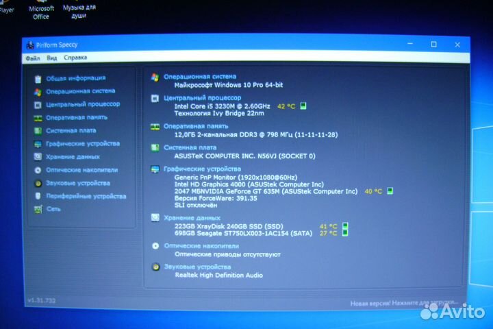
Task: Click the Оптические накопители sidebar disc icon
Action: [x=38, y=170]
